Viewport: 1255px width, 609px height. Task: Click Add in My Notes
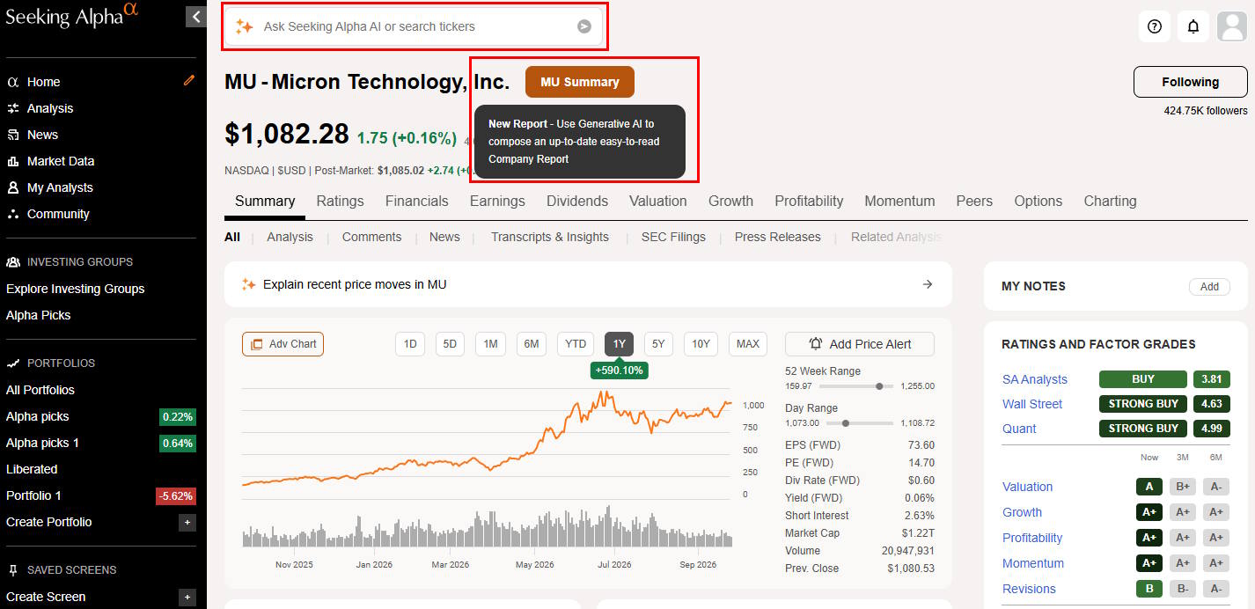[1209, 286]
